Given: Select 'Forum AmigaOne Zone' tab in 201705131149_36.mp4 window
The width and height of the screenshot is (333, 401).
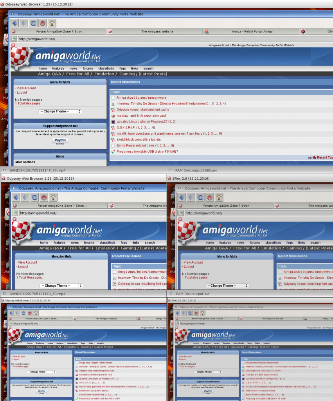Looking at the screenshot, I should (x=60, y=206).
